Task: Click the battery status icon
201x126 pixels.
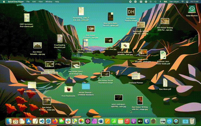Action: point(165,2)
